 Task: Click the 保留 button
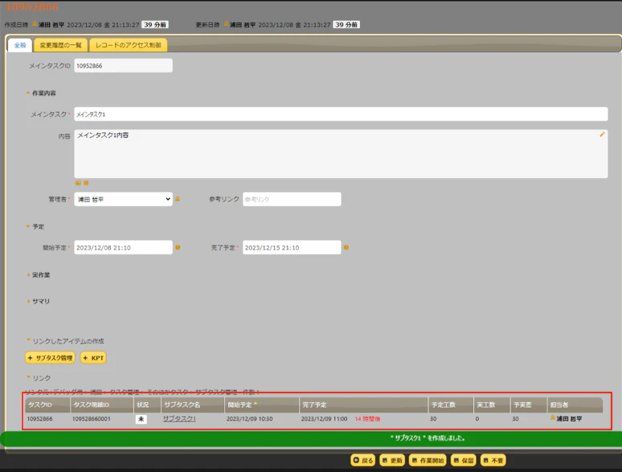click(464, 460)
